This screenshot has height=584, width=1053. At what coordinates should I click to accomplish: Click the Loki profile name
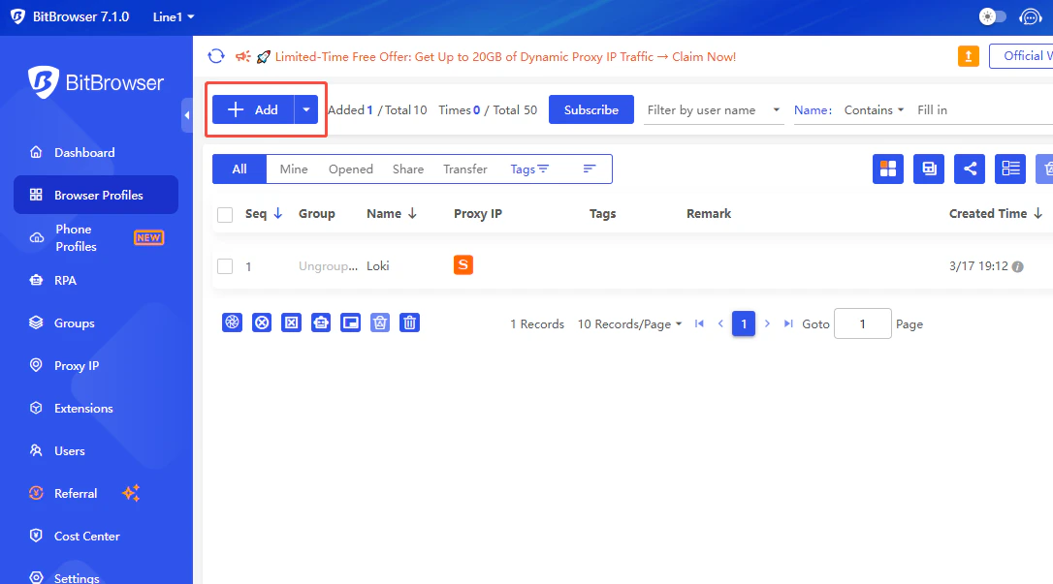tap(378, 266)
